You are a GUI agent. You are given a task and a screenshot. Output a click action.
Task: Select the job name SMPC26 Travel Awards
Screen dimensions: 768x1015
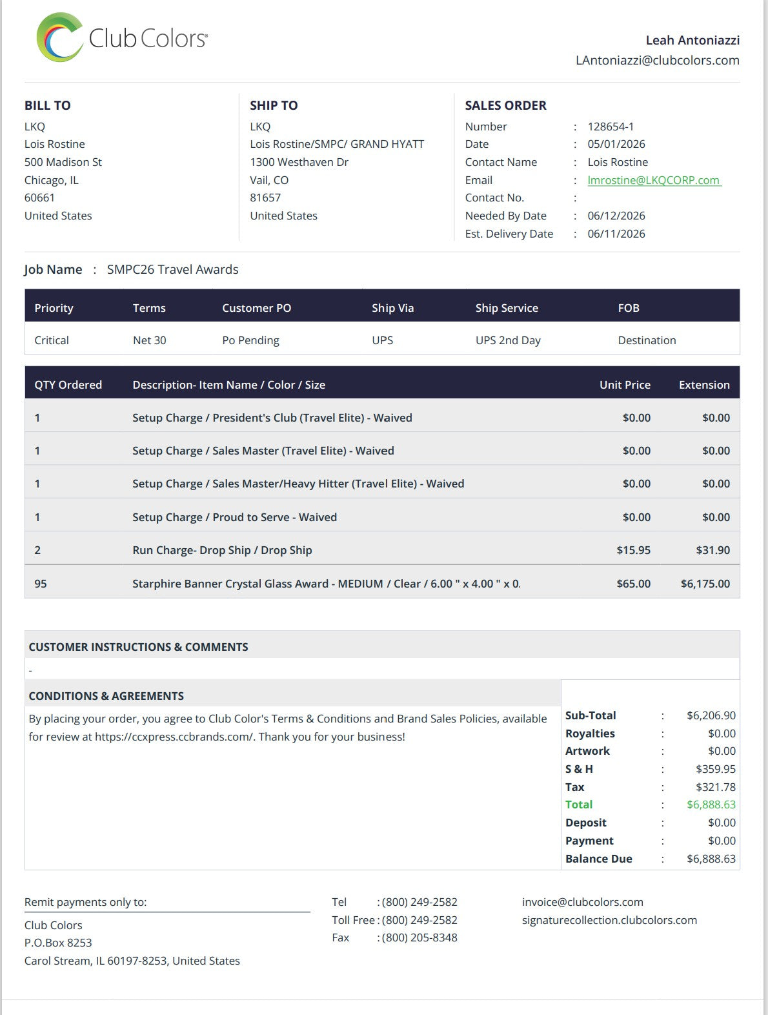click(172, 269)
